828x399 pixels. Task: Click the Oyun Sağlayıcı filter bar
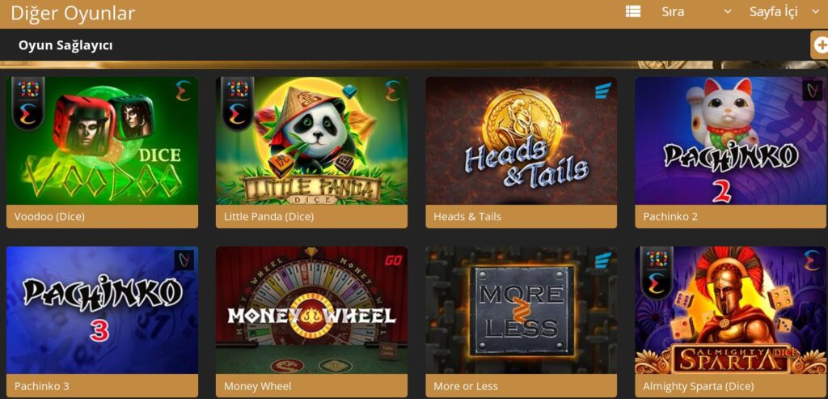point(404,45)
